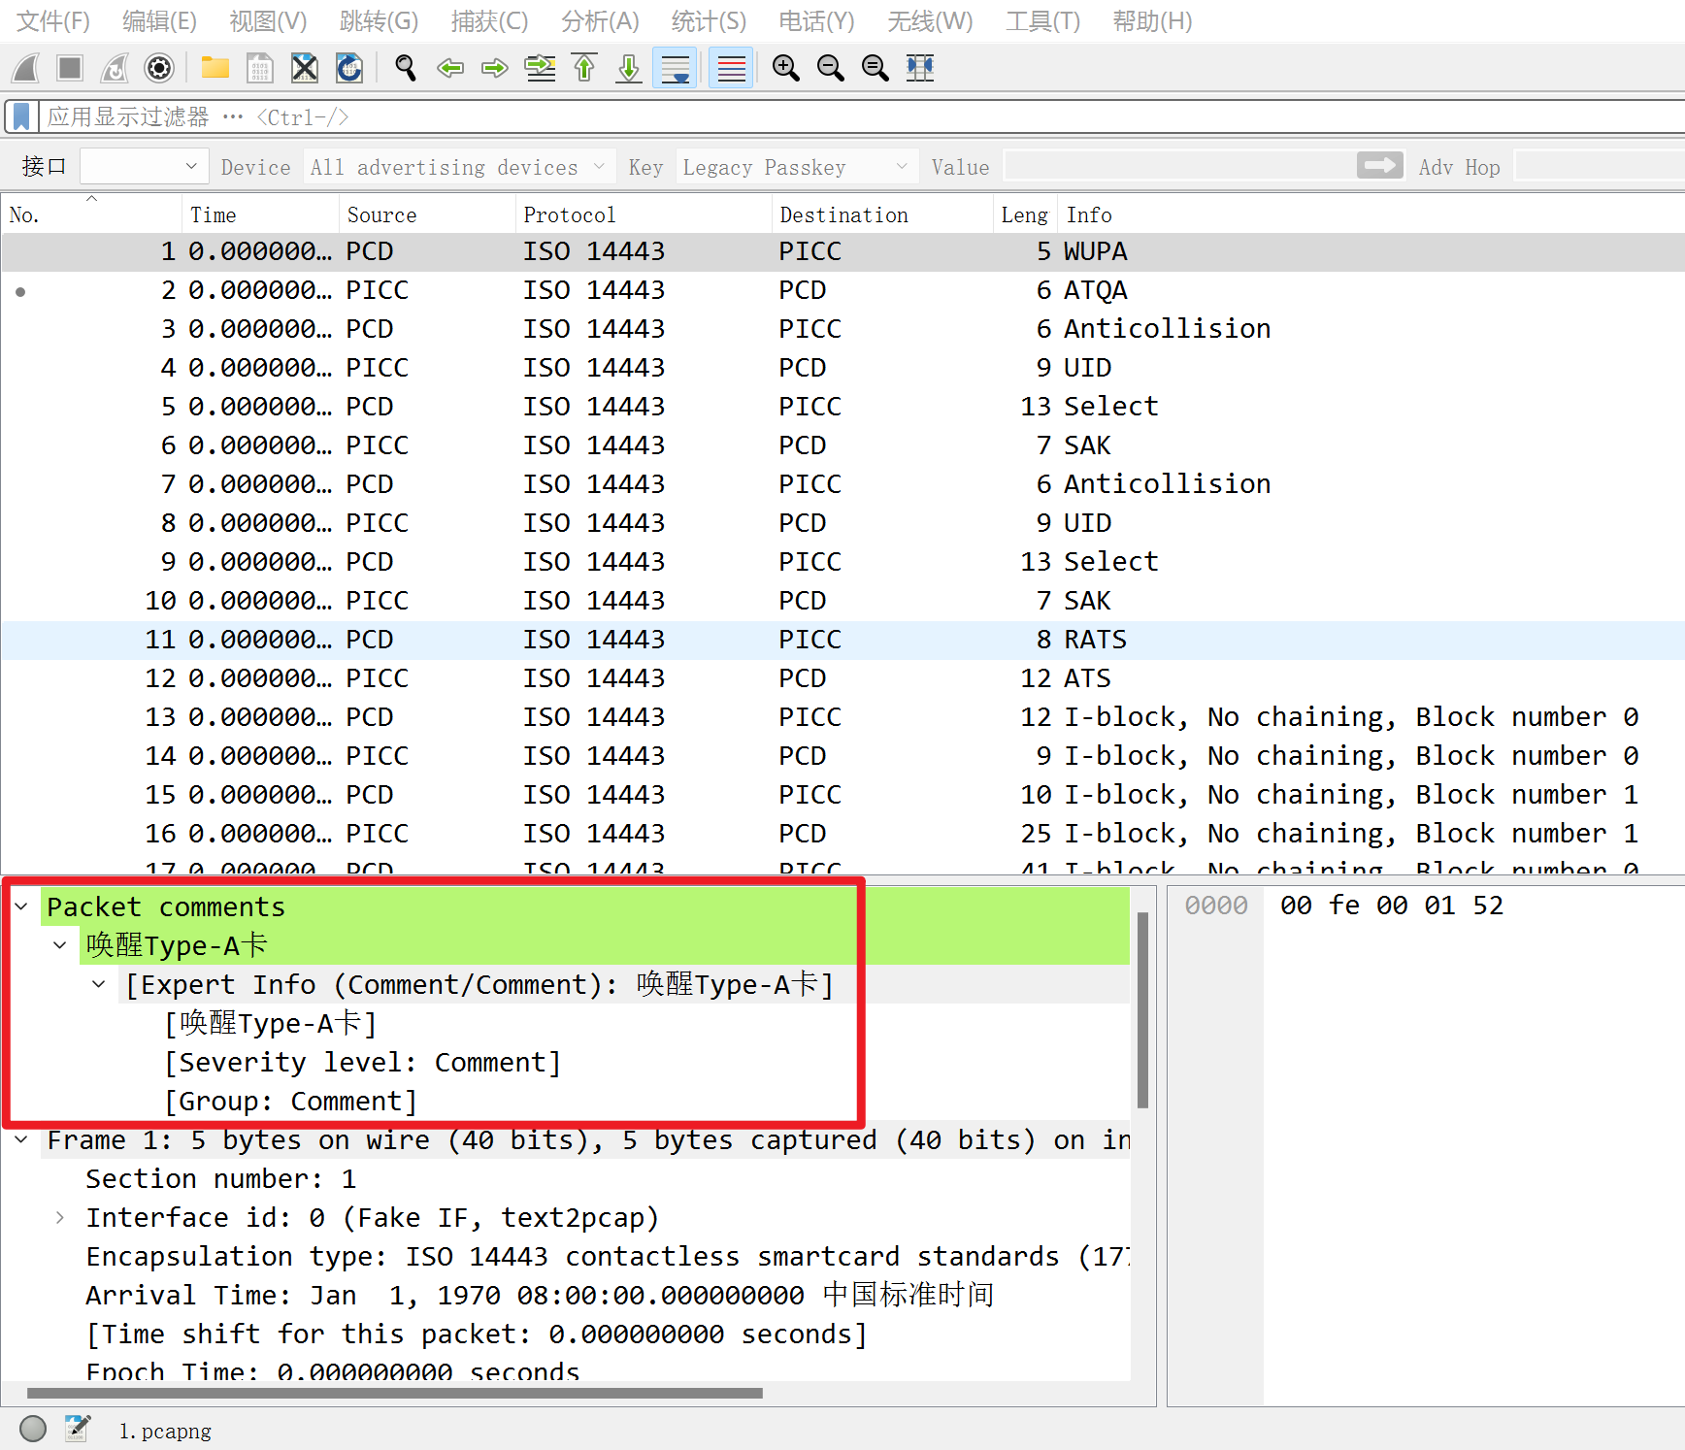Start capture with the shark fin icon
The height and width of the screenshot is (1450, 1685).
pyautogui.click(x=26, y=68)
